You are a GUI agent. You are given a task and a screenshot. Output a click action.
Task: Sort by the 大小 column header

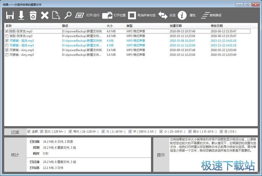click(x=110, y=26)
